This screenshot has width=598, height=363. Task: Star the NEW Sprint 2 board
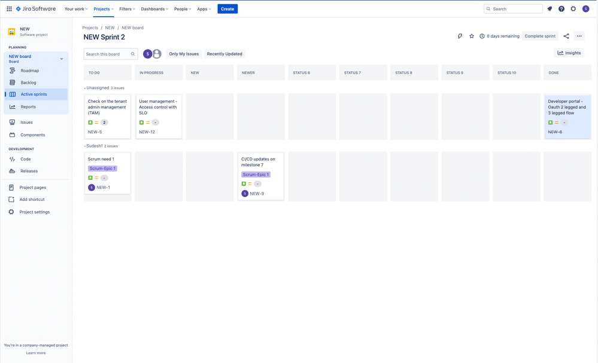coord(470,36)
